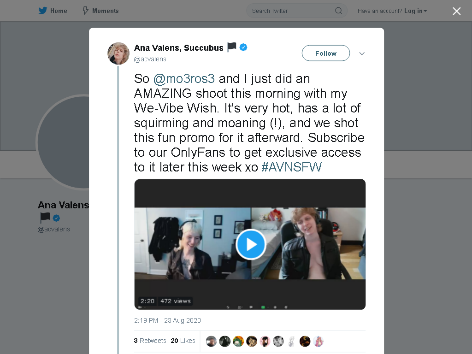Image resolution: width=472 pixels, height=354 pixels.
Task: Open the @mo3ros3 mention link
Action: pyautogui.click(x=184, y=79)
